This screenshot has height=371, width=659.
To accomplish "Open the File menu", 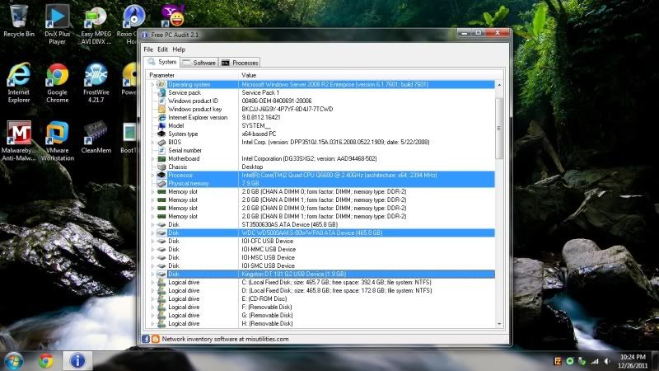I will pos(148,49).
